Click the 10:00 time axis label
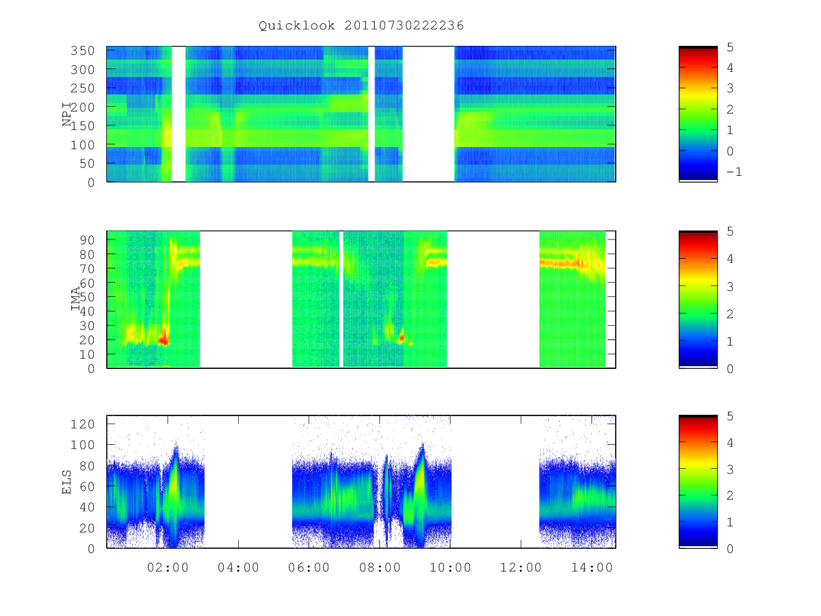Viewport: 821px width, 616px height. pos(450,567)
